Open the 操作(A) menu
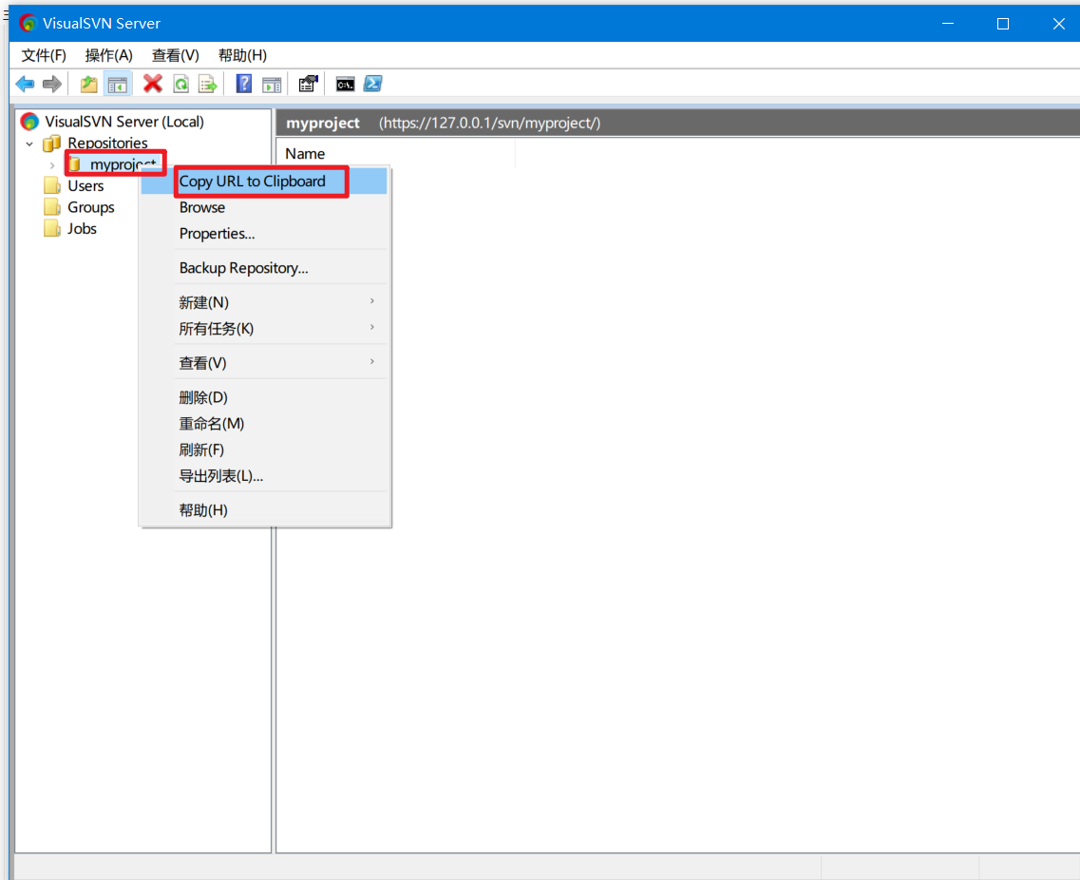Screen dimensions: 1080x880 click(109, 55)
